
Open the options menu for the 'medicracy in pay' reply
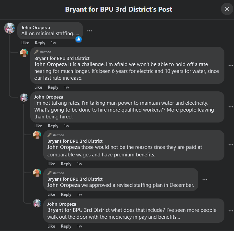click(x=231, y=211)
